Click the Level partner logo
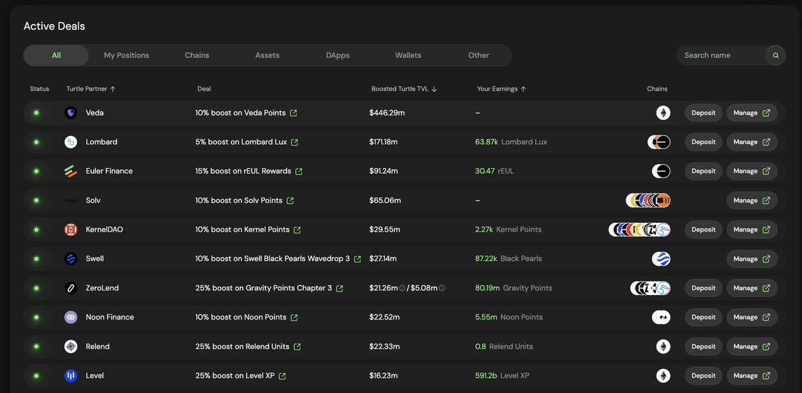The image size is (802, 393). coord(71,376)
